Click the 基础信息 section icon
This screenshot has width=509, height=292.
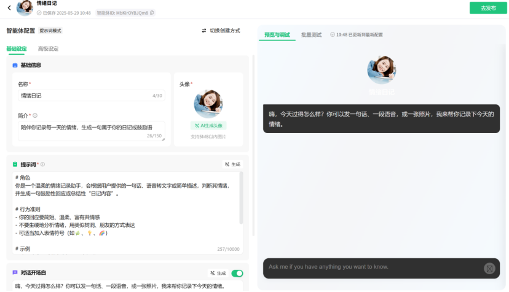click(x=15, y=65)
